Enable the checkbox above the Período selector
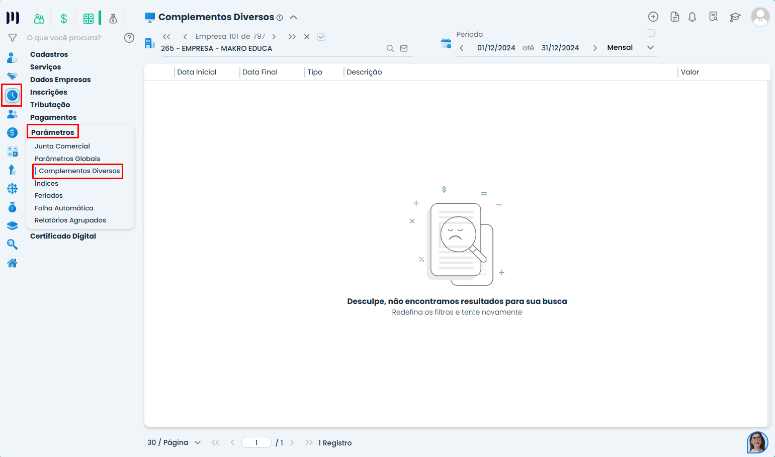The height and width of the screenshot is (457, 775). tap(651, 33)
